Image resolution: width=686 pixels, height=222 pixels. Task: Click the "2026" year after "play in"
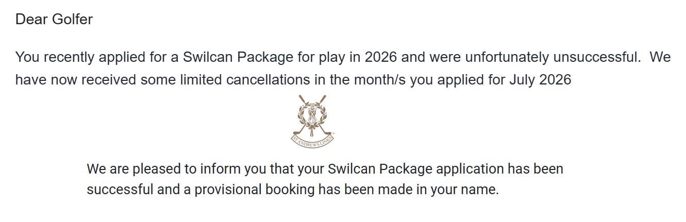coord(380,57)
